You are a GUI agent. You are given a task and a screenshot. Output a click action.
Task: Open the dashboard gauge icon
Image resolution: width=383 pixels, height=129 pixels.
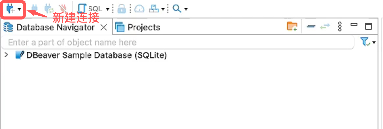pyautogui.click(x=140, y=9)
